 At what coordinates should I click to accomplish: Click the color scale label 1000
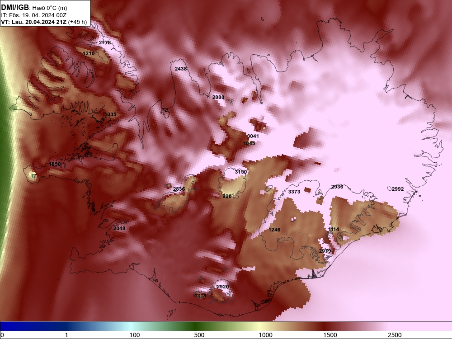pos(265,335)
